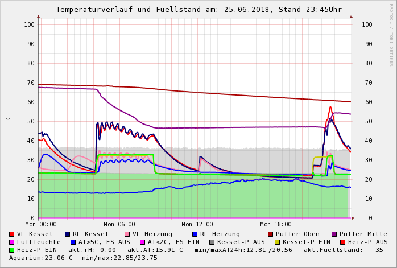Image resolution: width=397 pixels, height=268 pixels.
Task: Click the Mon 12:00 time axis label
Action: click(197, 225)
